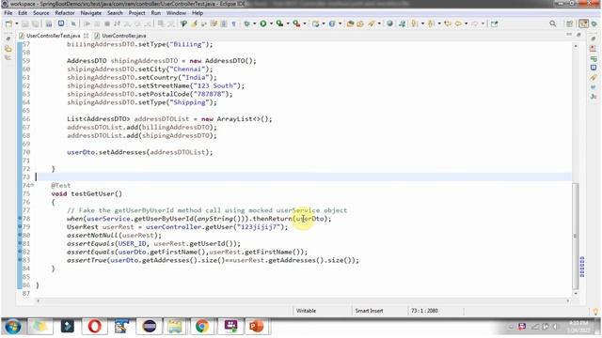Open the Refactor menu
The height and width of the screenshot is (338, 602).
click(65, 13)
